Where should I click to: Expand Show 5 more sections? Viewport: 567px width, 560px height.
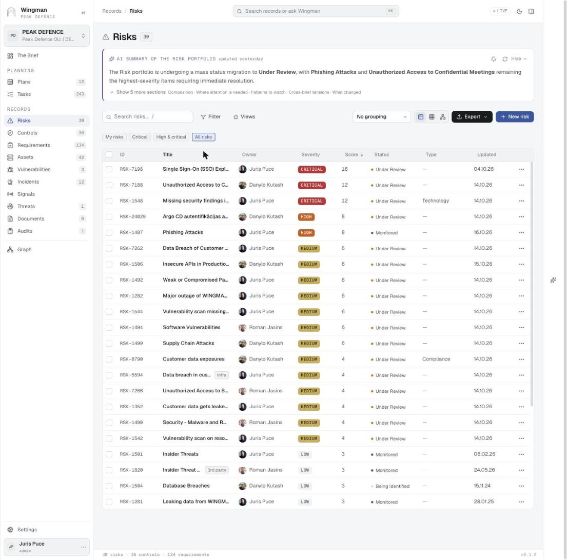tap(138, 92)
